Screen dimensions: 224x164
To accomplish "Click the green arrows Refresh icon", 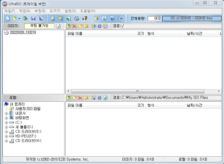I will pos(105,98).
